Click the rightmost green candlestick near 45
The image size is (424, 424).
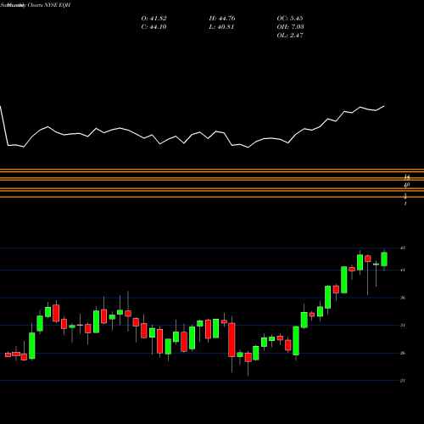pyautogui.click(x=384, y=259)
